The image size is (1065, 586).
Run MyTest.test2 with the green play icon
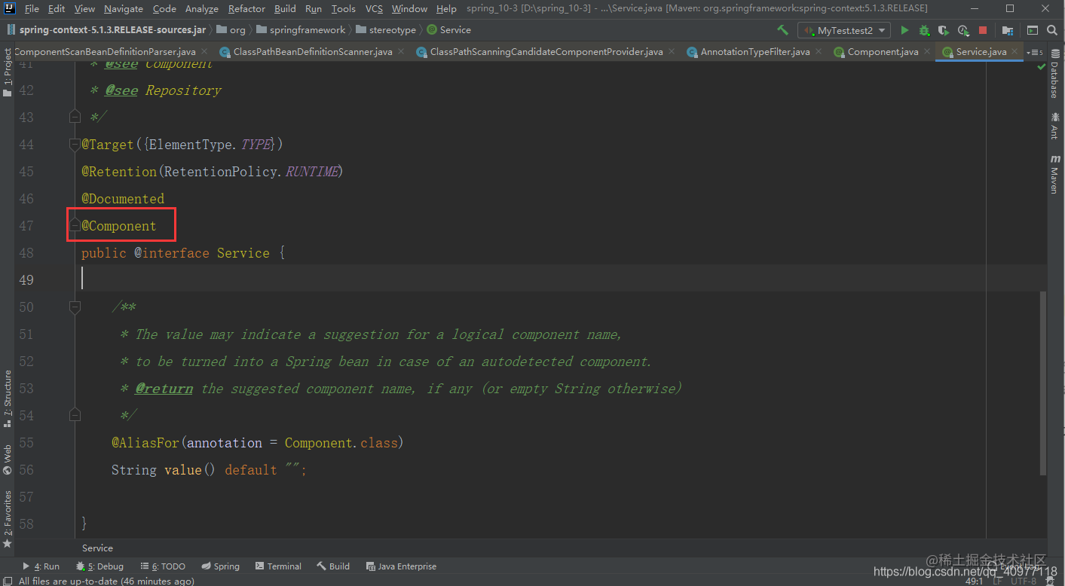click(904, 30)
